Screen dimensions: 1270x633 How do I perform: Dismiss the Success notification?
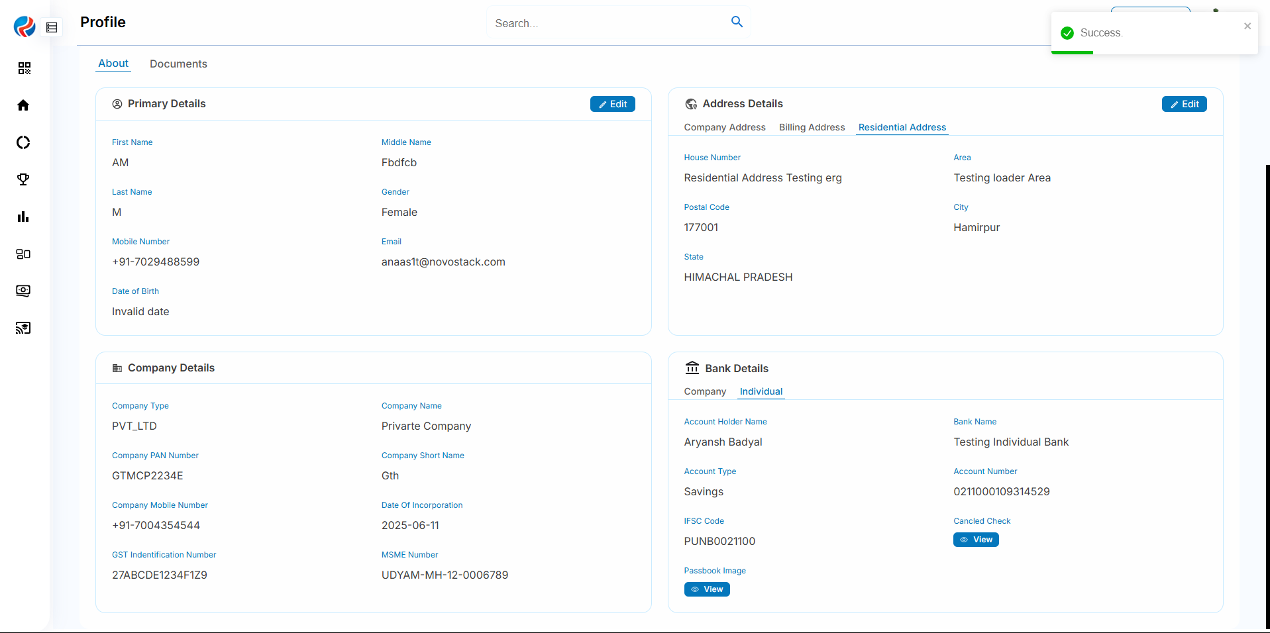click(1247, 26)
